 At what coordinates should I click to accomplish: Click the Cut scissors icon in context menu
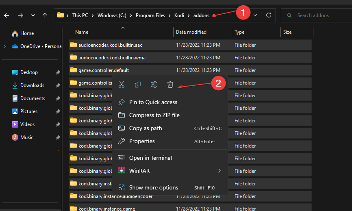click(122, 85)
